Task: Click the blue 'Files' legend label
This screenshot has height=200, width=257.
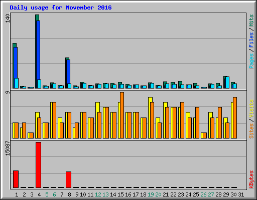Action: point(251,40)
